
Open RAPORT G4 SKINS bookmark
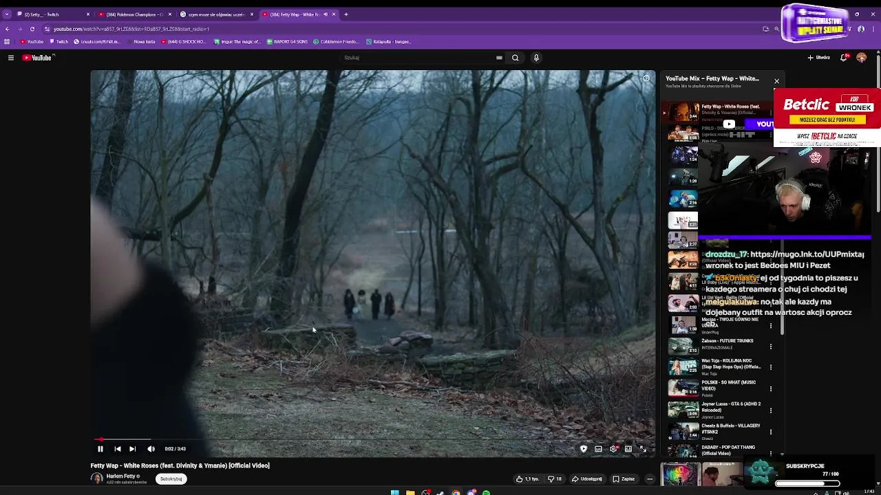(x=287, y=42)
